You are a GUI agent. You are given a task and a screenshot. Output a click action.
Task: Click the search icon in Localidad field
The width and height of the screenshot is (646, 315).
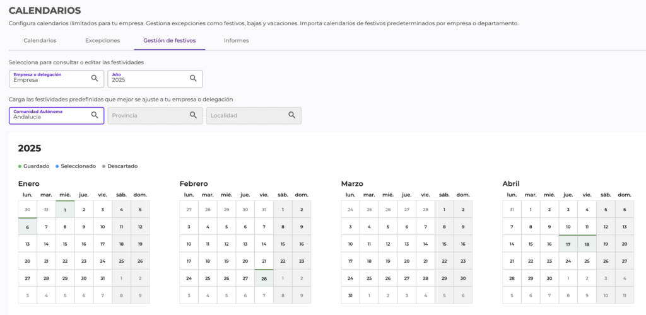292,115
